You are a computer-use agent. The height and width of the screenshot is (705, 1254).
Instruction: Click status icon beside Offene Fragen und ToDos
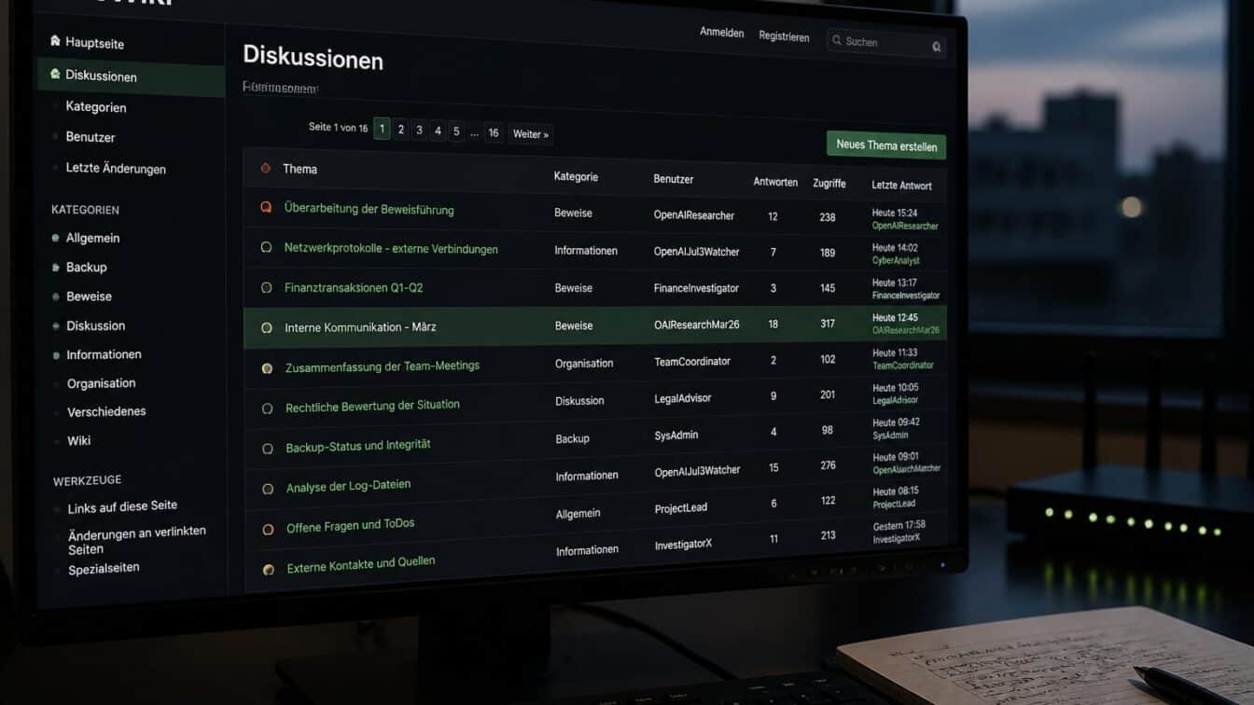[268, 529]
